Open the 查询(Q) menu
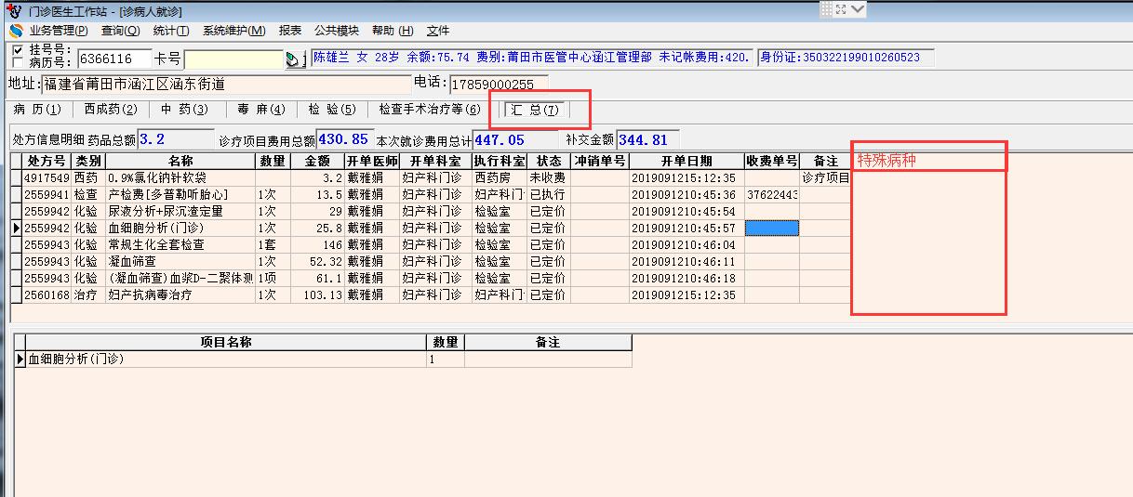The height and width of the screenshot is (497, 1133). (x=120, y=31)
